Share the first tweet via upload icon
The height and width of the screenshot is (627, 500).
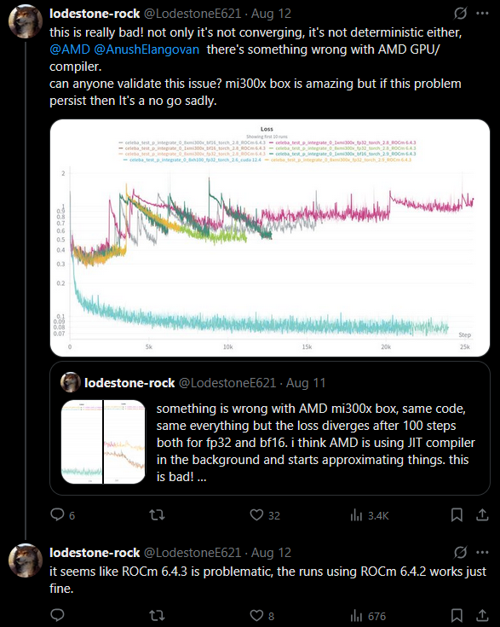pyautogui.click(x=482, y=514)
